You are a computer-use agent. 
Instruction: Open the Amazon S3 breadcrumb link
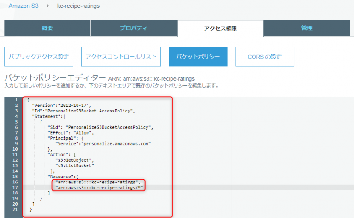[x=24, y=6]
